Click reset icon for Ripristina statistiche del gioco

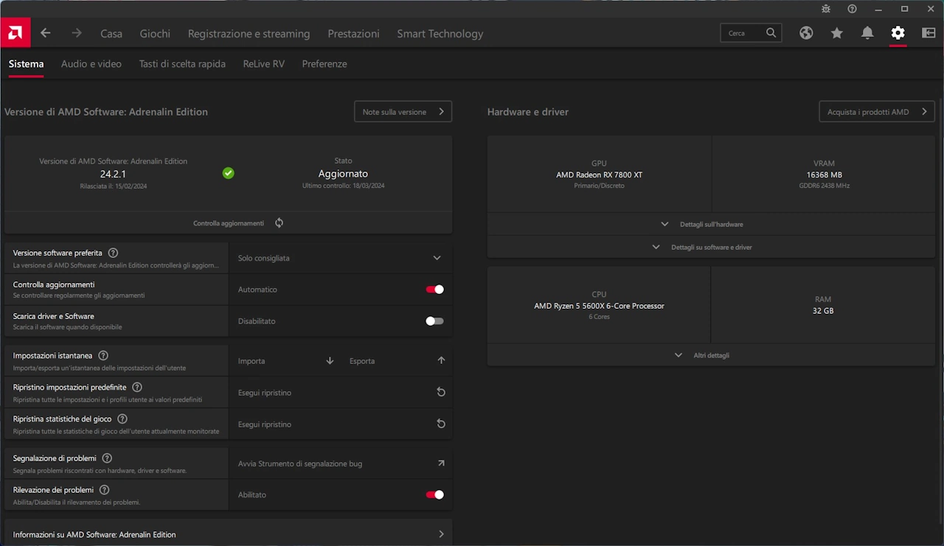click(441, 424)
